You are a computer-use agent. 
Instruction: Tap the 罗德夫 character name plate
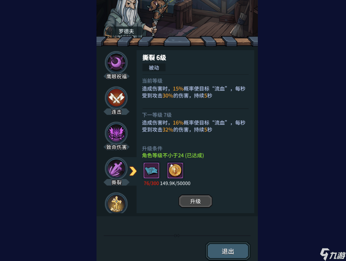[126, 31]
